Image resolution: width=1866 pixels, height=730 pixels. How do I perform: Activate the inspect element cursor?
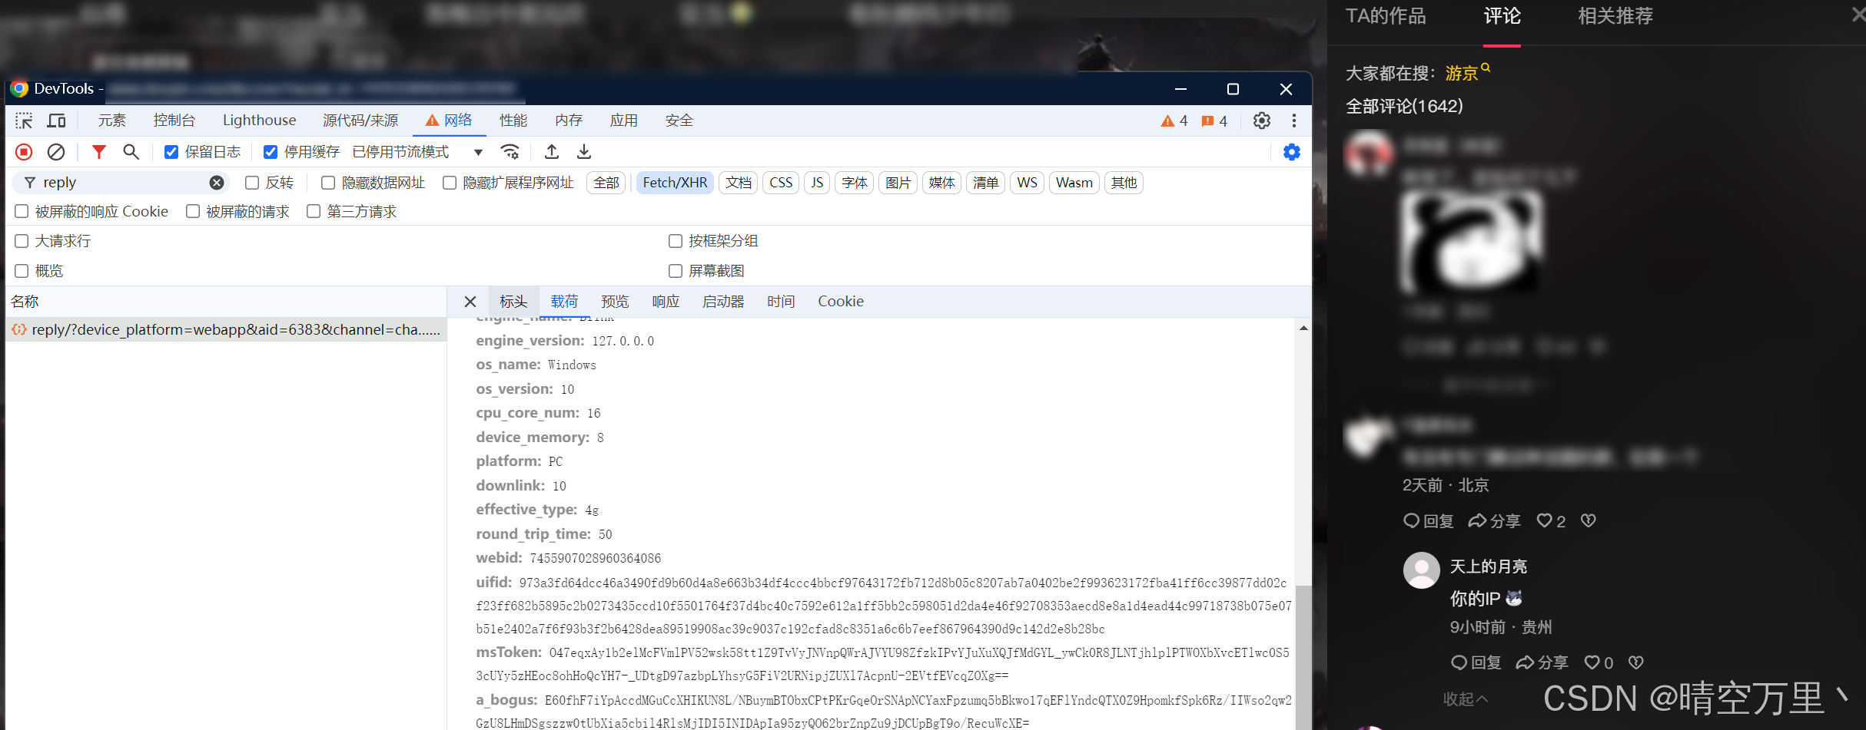pyautogui.click(x=23, y=121)
